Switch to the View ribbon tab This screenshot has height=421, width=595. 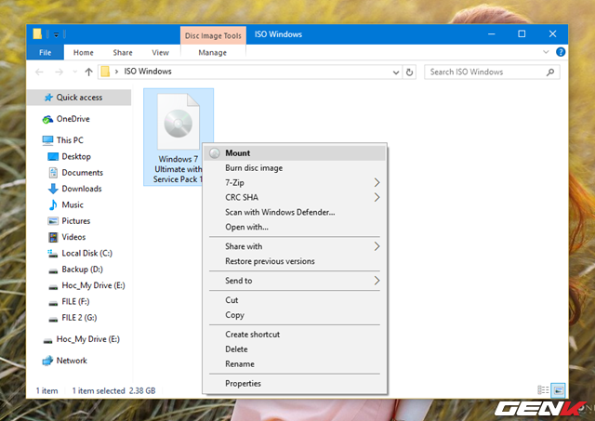pos(160,52)
